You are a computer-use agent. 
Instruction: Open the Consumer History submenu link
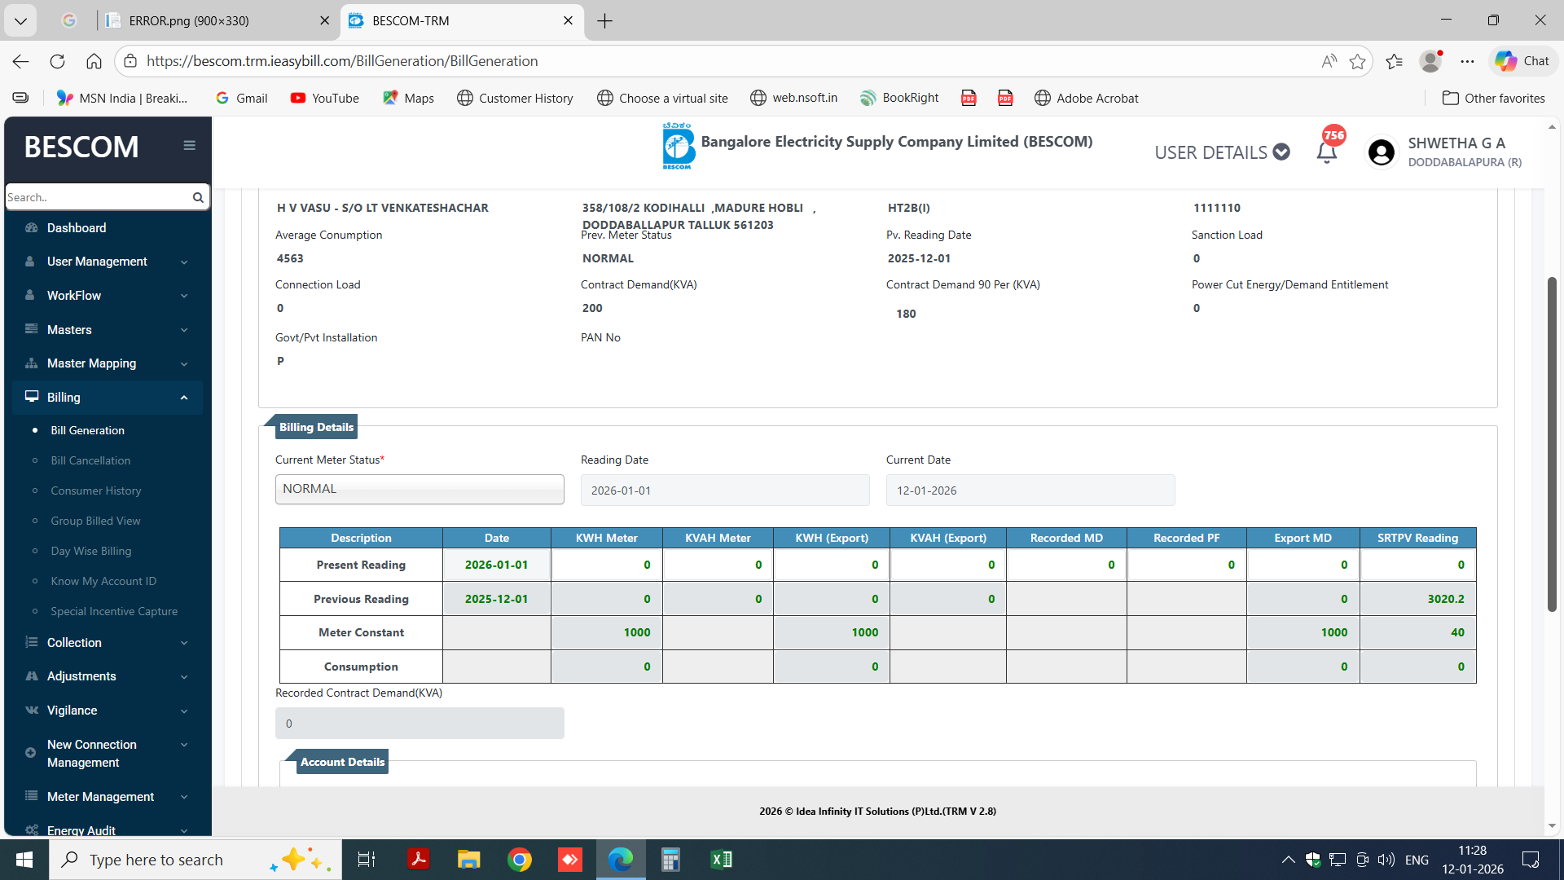click(x=96, y=491)
